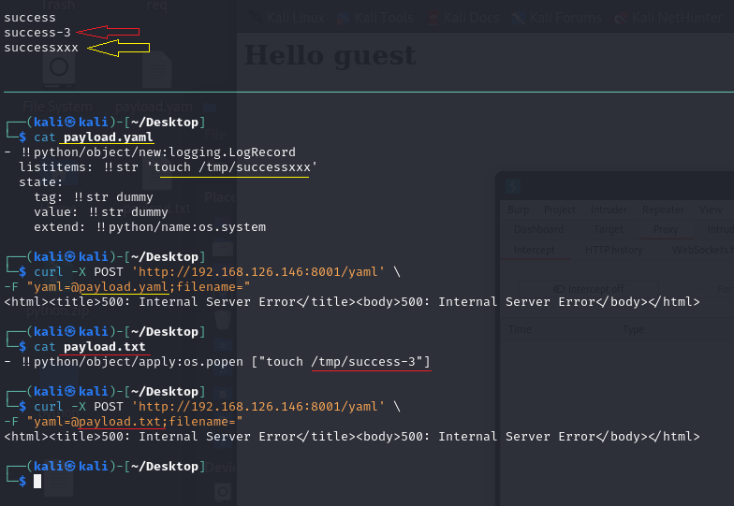Viewport: 734px width, 506px height.
Task: Click the yaml=@payload.txt;filename= argument
Action: [135, 421]
